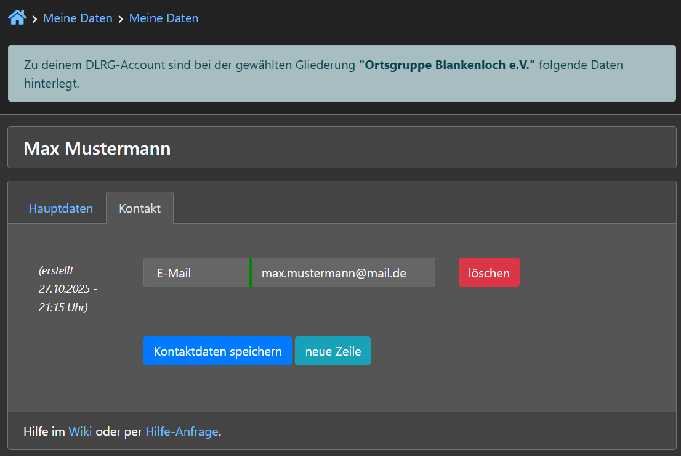681x456 pixels.
Task: Add a row with neue Zeile
Action: pyautogui.click(x=332, y=351)
